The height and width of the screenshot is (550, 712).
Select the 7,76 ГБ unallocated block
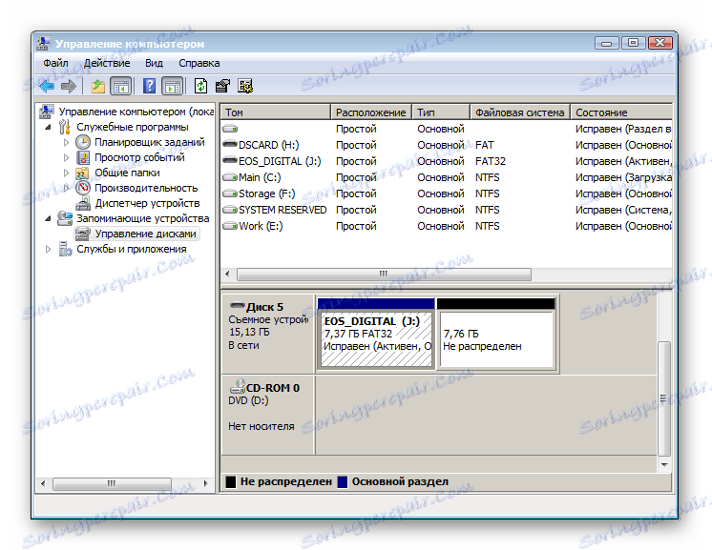click(x=496, y=334)
